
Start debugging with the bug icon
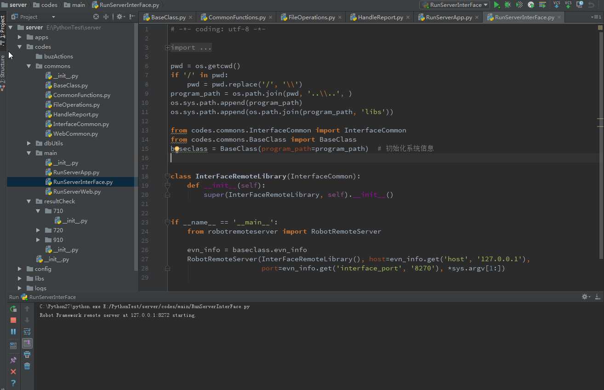click(507, 5)
